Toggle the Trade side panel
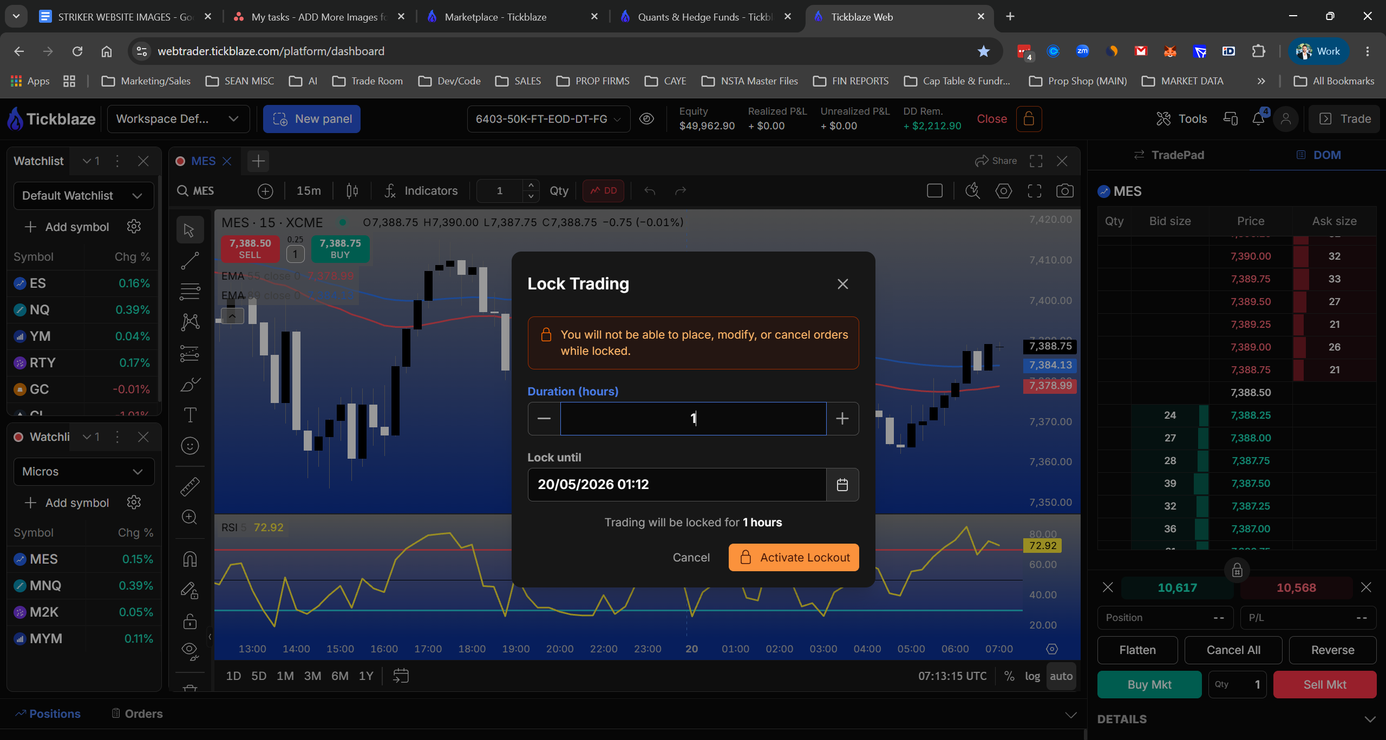Screen dimensions: 1386x740 pyautogui.click(x=1345, y=119)
